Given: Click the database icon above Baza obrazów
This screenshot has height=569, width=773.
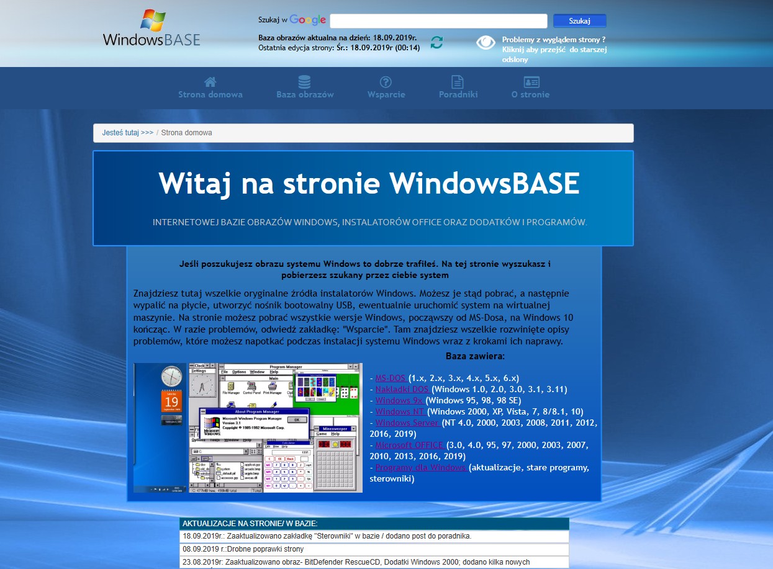Looking at the screenshot, I should click(304, 82).
